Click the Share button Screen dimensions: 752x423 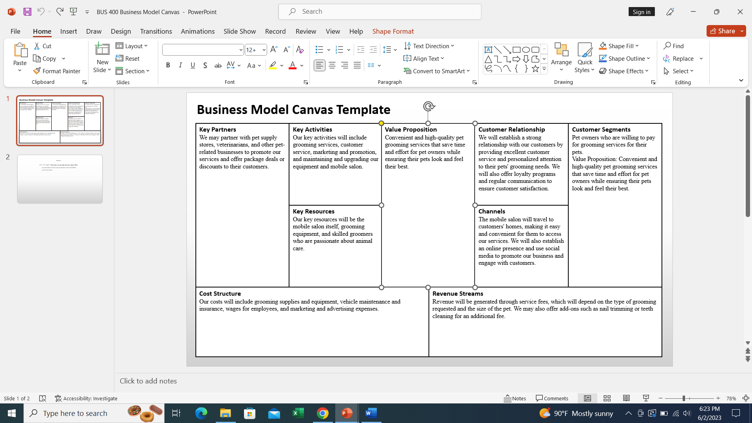pyautogui.click(x=722, y=31)
